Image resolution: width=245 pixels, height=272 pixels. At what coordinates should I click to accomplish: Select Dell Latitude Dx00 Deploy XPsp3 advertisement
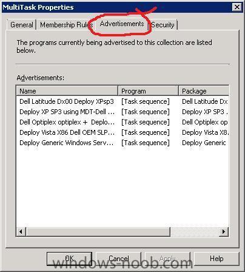click(x=122, y=101)
